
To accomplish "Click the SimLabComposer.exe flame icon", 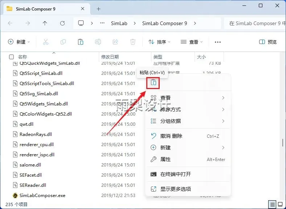I will tap(15, 195).
